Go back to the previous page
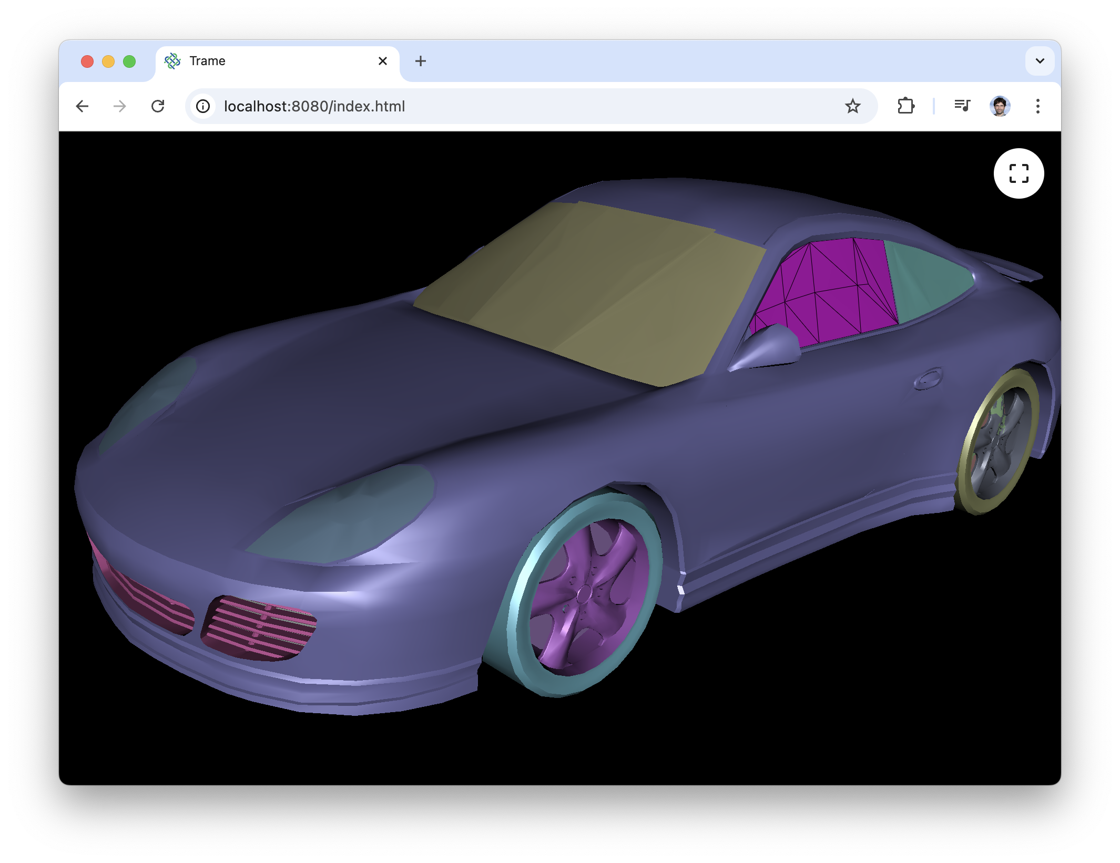Viewport: 1120px width, 863px height. pyautogui.click(x=82, y=106)
